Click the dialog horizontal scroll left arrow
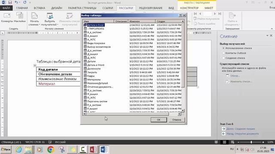 84,114
